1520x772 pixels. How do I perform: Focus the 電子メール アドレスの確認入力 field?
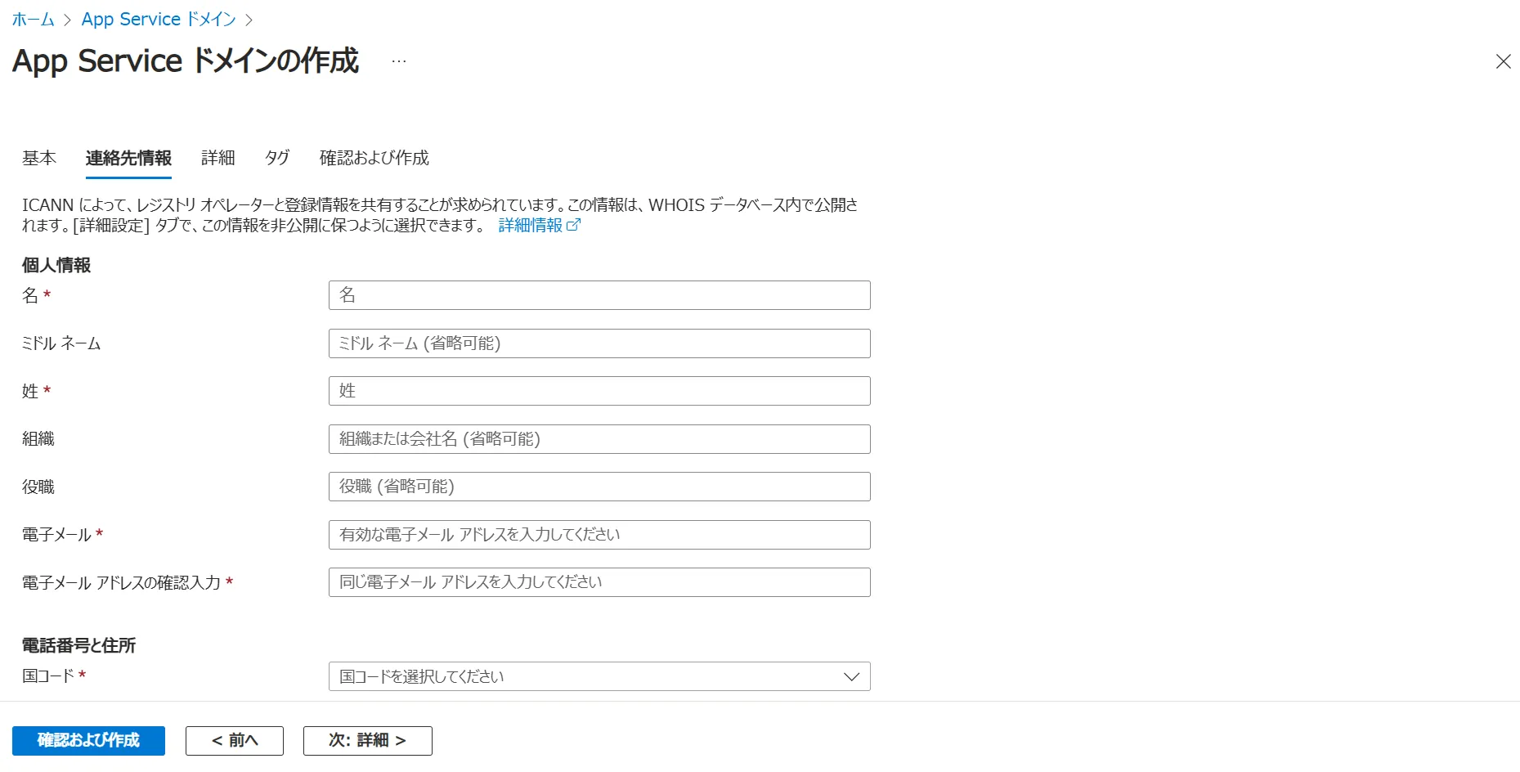(x=599, y=582)
